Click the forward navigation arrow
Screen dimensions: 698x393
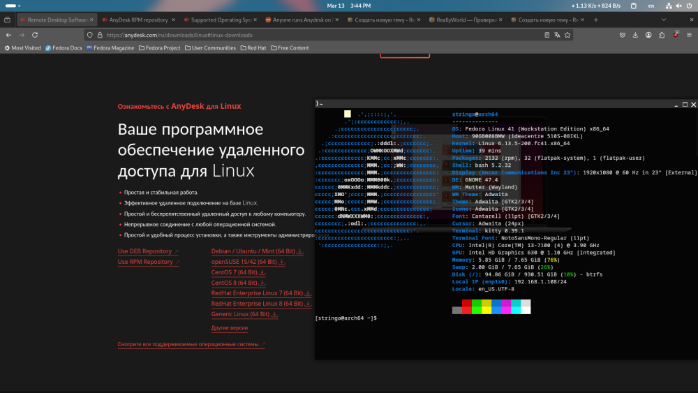pyautogui.click(x=22, y=35)
